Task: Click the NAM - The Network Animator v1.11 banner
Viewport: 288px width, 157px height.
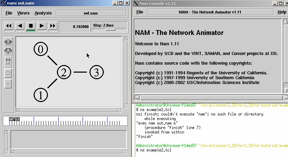Action: (x=210, y=12)
